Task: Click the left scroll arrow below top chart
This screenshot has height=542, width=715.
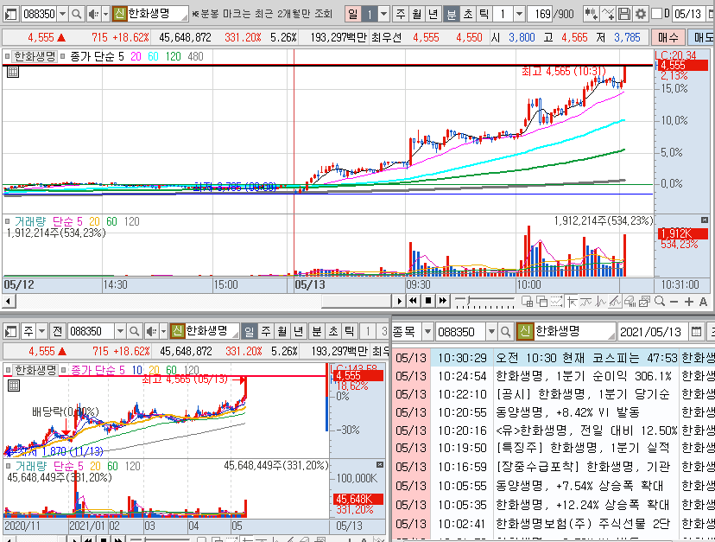Action: pos(9,302)
